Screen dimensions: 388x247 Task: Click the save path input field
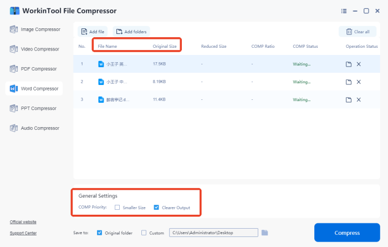point(213,233)
